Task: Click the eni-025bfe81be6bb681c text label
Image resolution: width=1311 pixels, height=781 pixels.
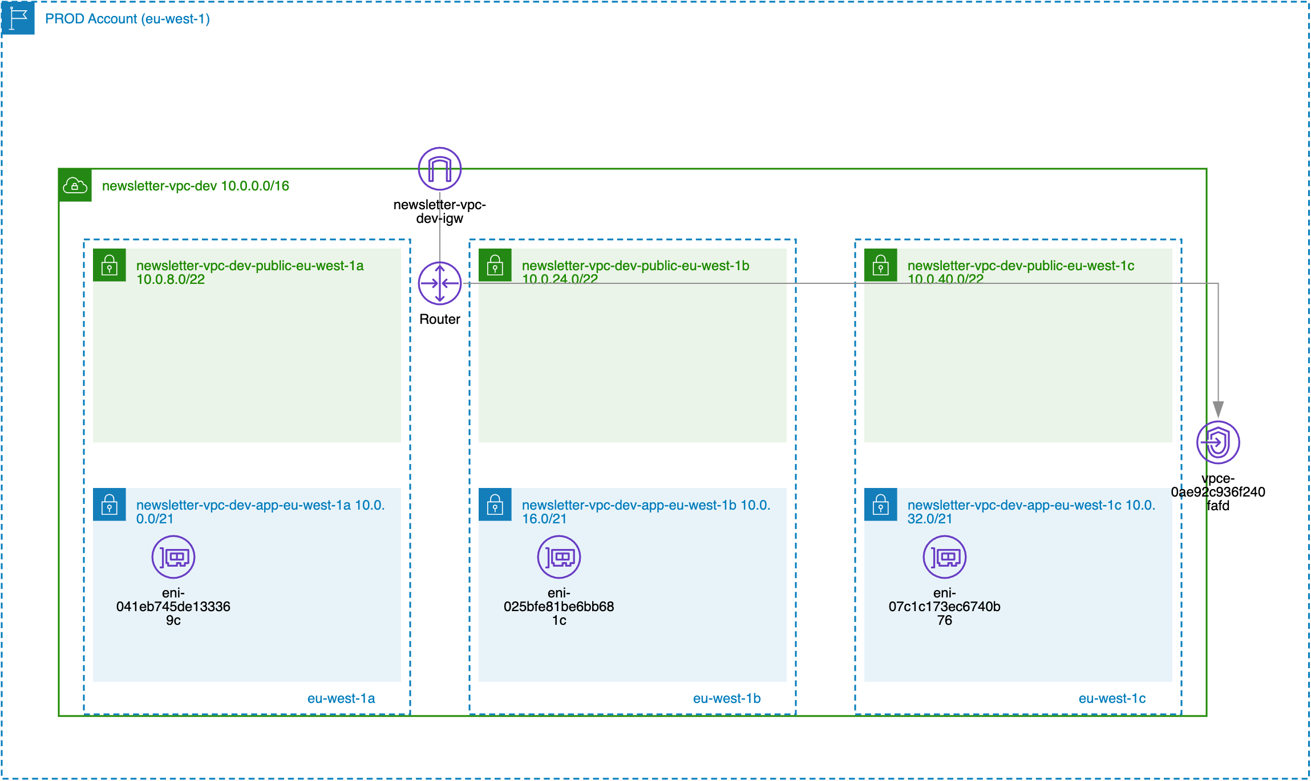Action: [x=559, y=607]
